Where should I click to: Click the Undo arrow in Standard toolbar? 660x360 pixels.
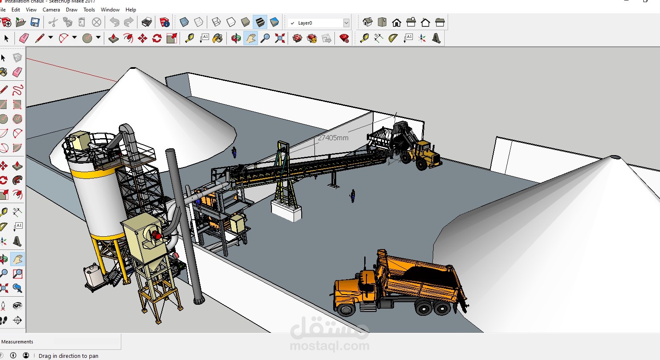(114, 22)
